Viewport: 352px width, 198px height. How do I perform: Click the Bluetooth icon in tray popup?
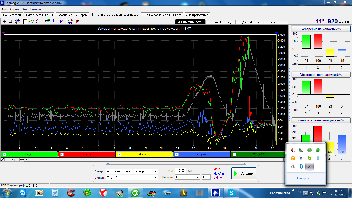[301, 167]
